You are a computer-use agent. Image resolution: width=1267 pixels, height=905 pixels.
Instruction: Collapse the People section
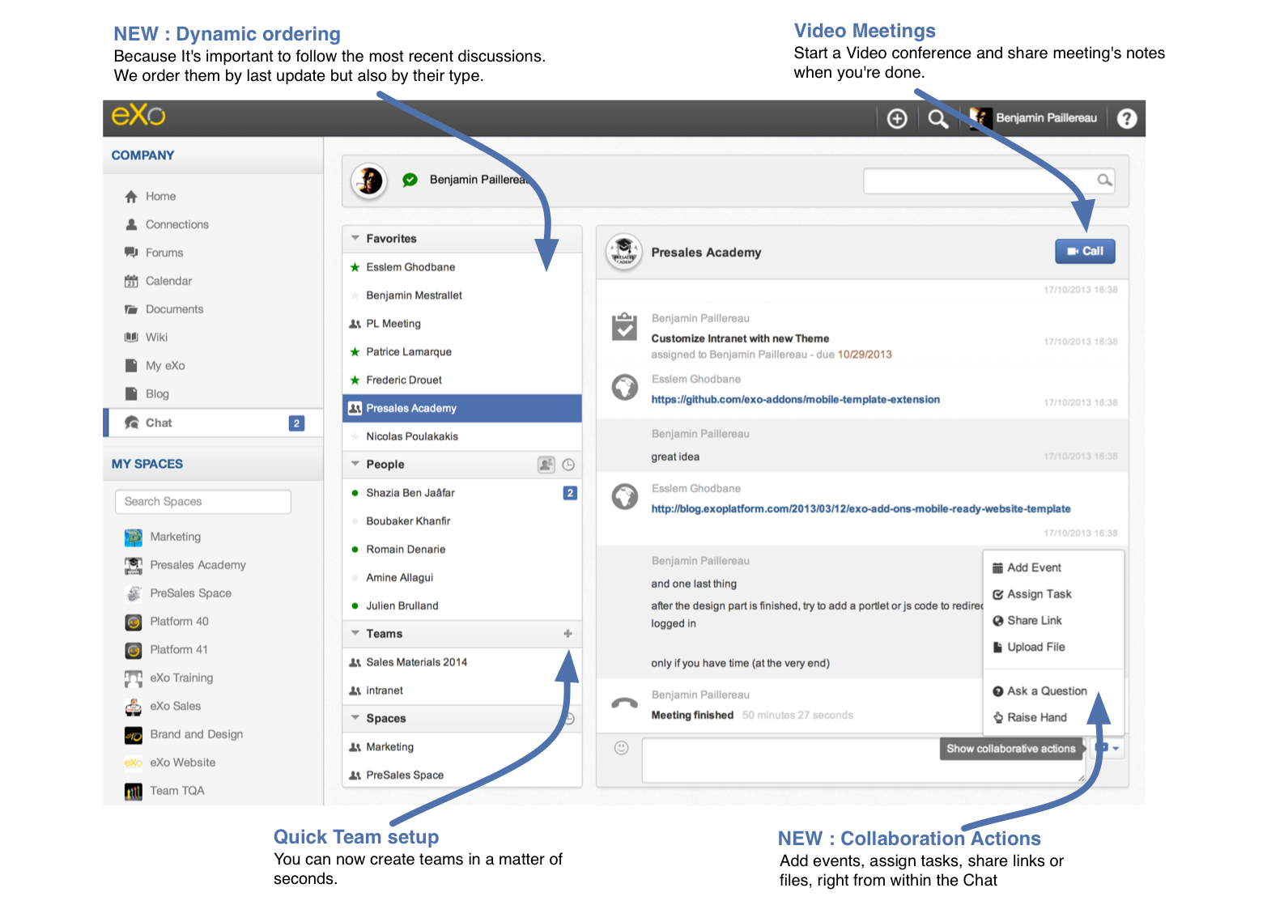(355, 465)
